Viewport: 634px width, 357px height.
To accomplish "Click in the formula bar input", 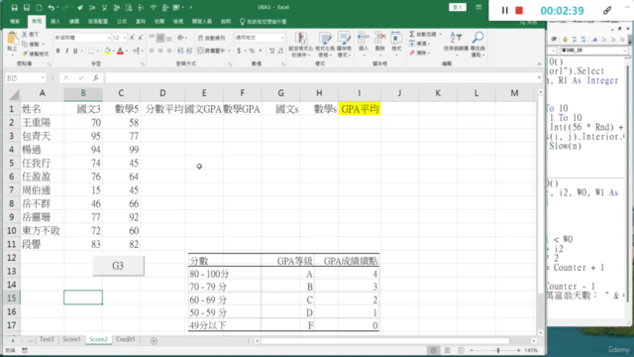I will point(319,77).
